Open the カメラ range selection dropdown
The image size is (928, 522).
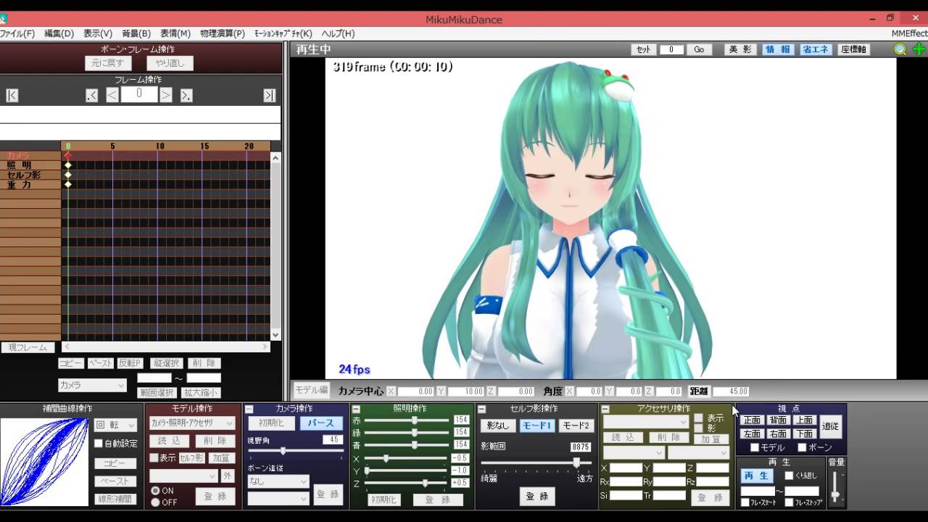click(92, 385)
